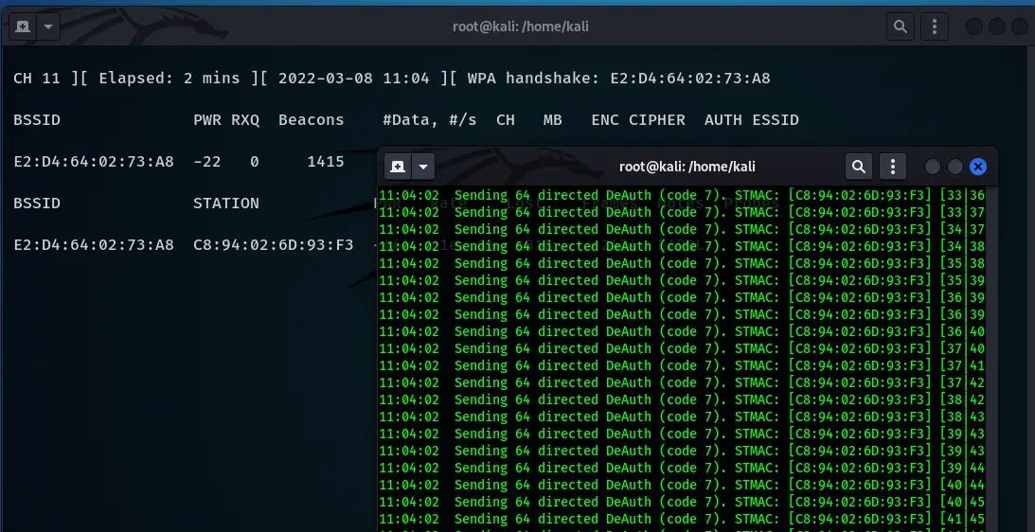1035x532 pixels.
Task: Open the three-dot menu in the front terminal
Action: (x=893, y=167)
